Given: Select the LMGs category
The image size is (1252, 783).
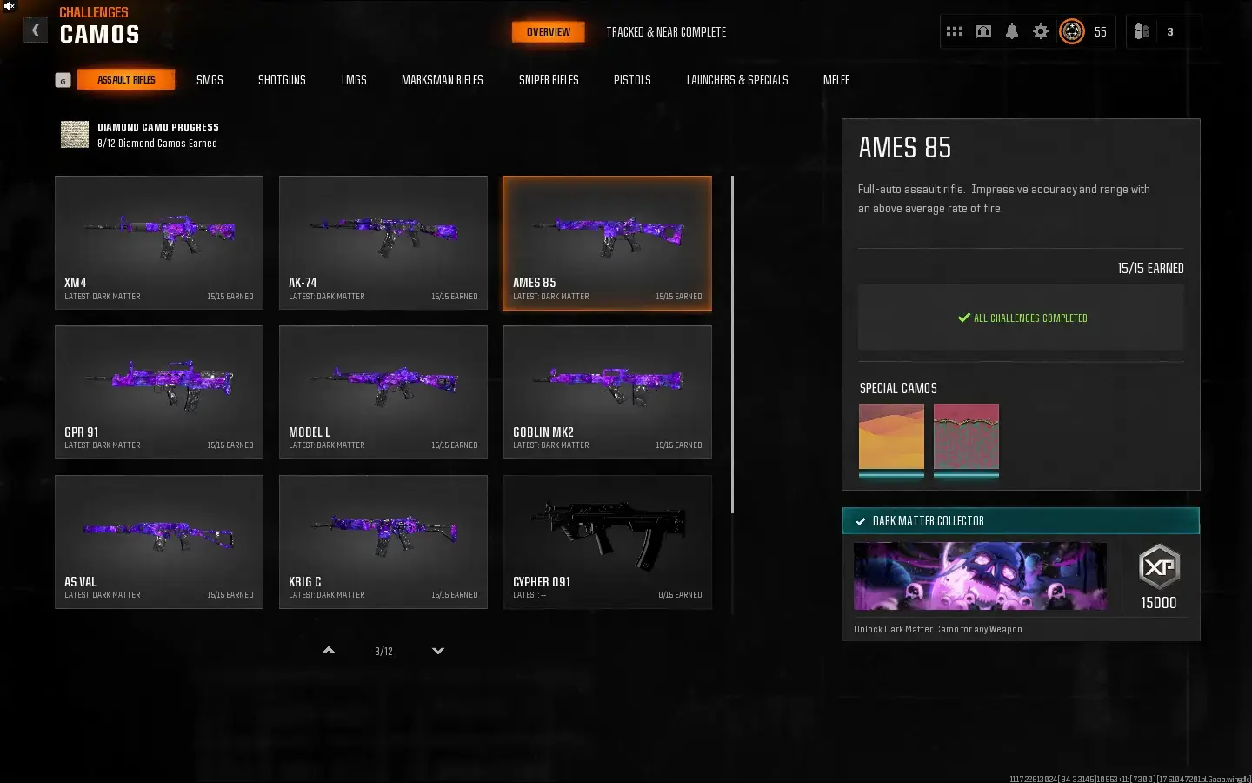Looking at the screenshot, I should pyautogui.click(x=354, y=80).
